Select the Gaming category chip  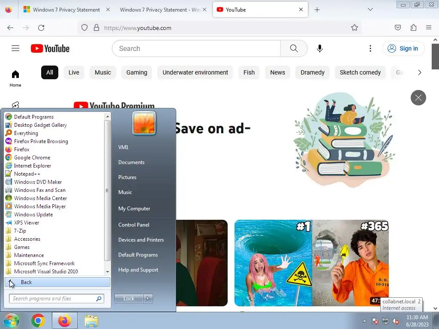click(x=137, y=72)
